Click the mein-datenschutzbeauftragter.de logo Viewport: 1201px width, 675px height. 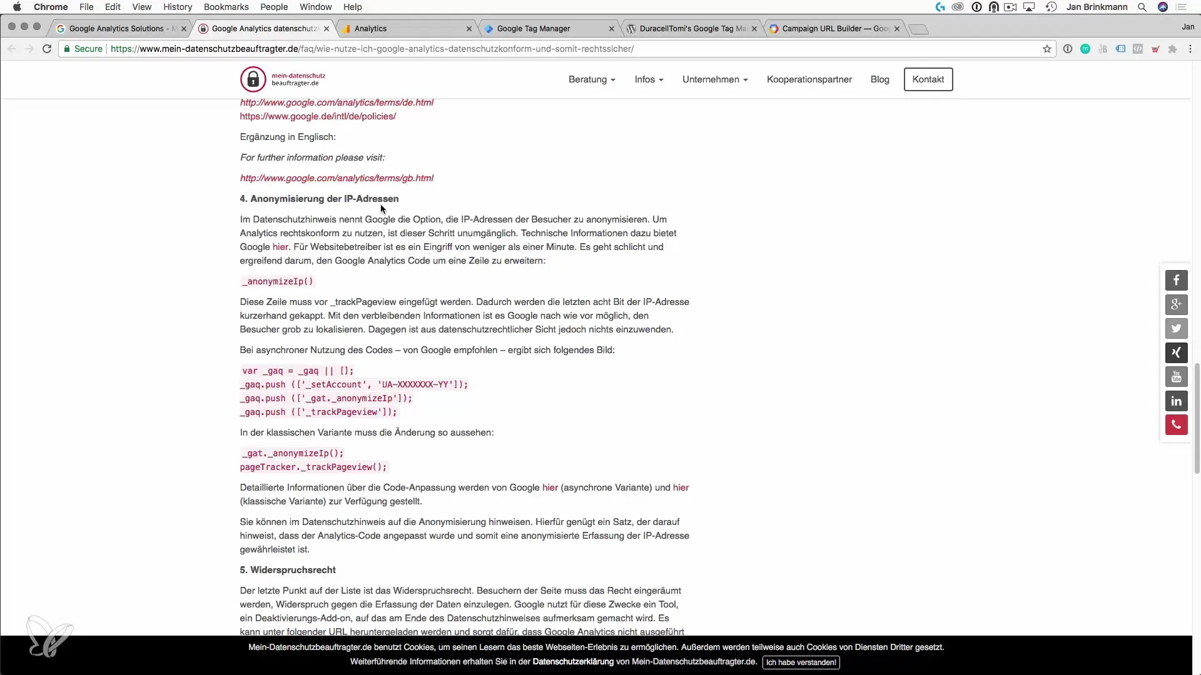point(283,79)
